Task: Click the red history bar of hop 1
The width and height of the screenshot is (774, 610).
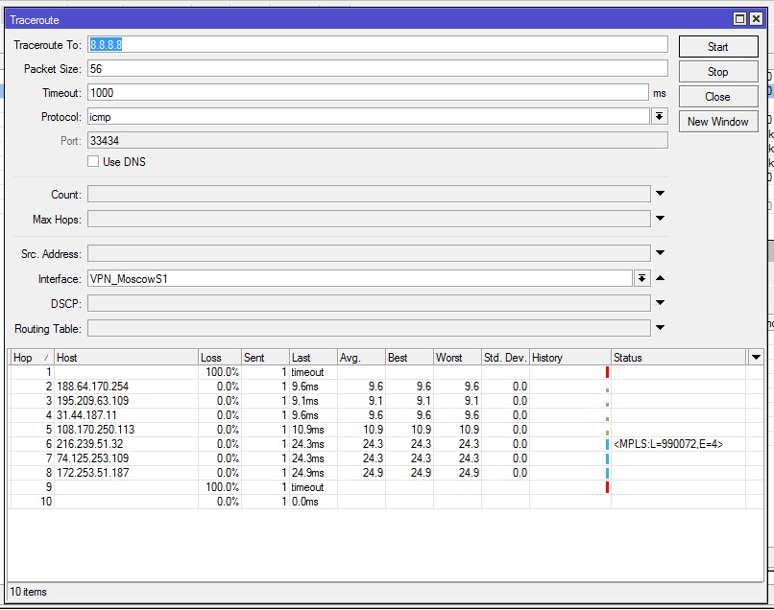Action: 607,372
